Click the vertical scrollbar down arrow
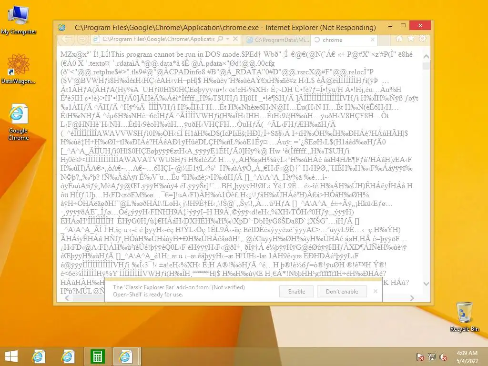The height and width of the screenshot is (366, 488). 426,284
